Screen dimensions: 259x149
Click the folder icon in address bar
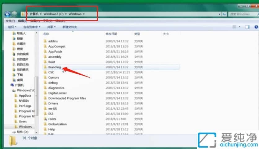click(23, 14)
